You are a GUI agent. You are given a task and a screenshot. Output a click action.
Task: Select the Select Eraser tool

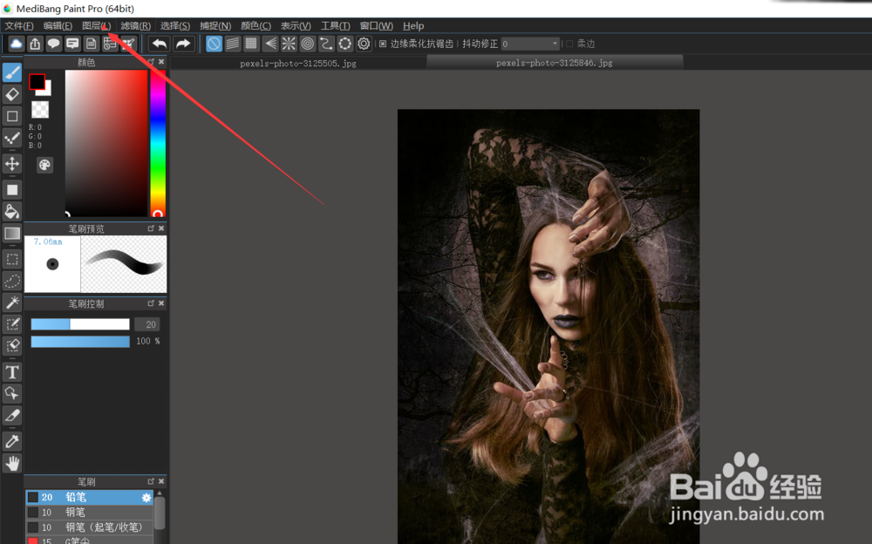[12, 345]
